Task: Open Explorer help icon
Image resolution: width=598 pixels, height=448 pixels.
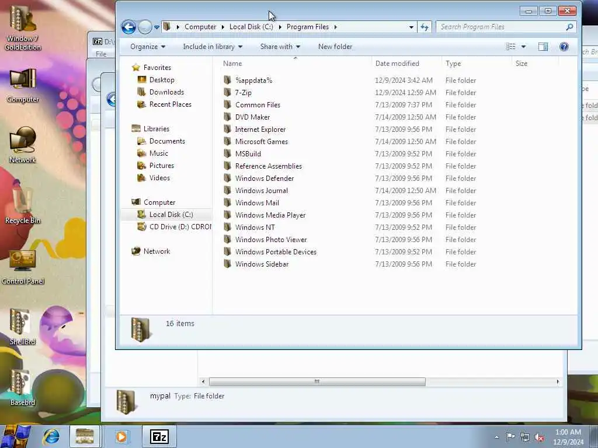Action: [564, 47]
